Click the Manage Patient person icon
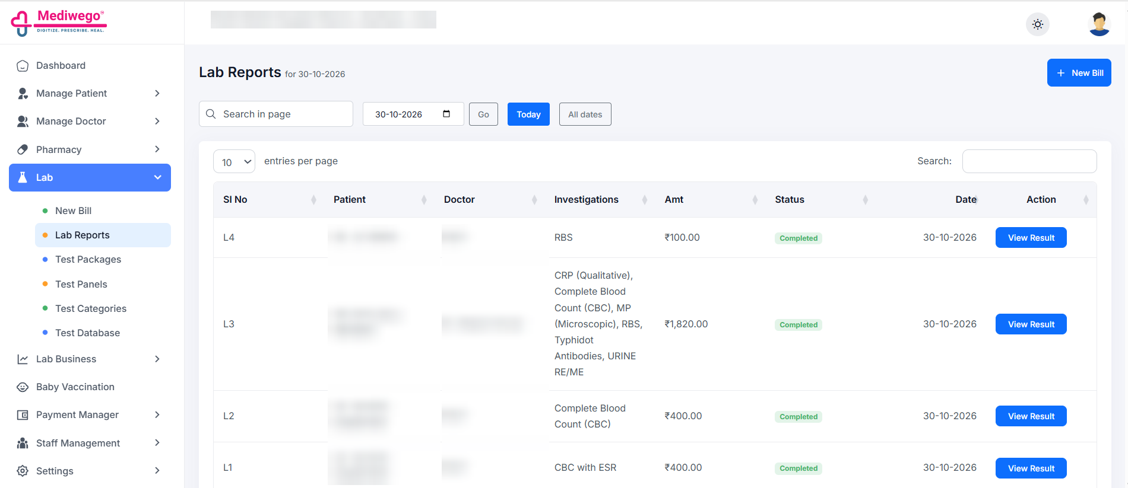The image size is (1128, 488). 23,94
